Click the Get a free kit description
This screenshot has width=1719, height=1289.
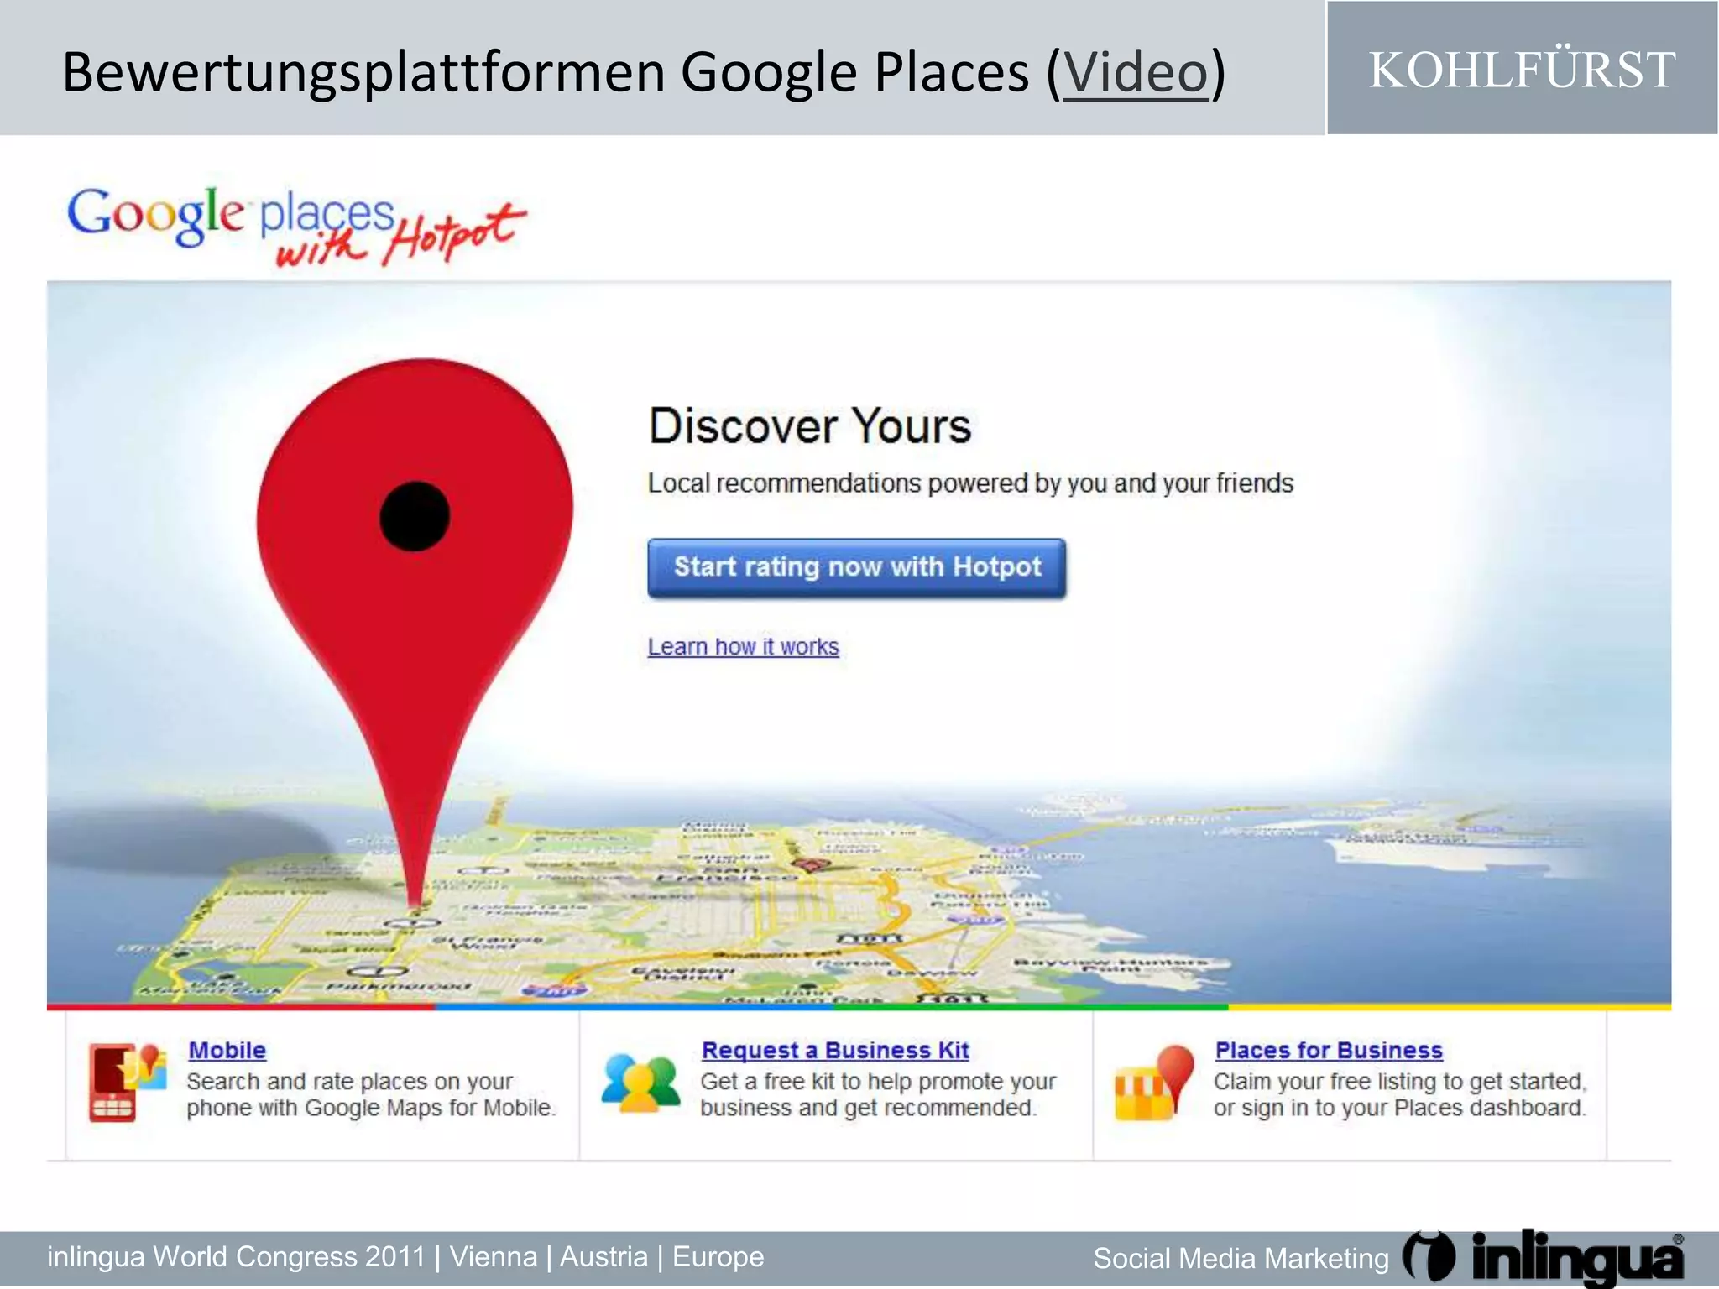[878, 1094]
